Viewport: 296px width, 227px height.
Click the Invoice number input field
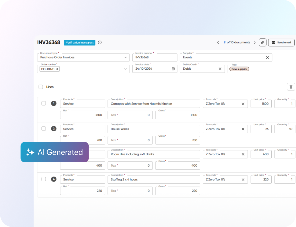pyautogui.click(x=155, y=57)
